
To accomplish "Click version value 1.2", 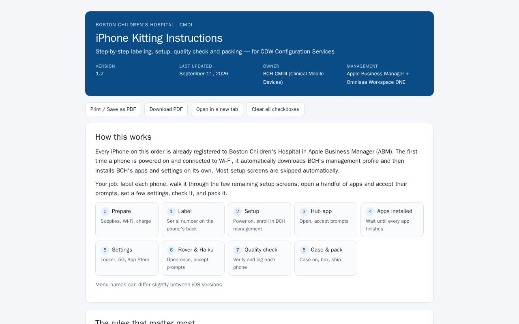I will [100, 74].
